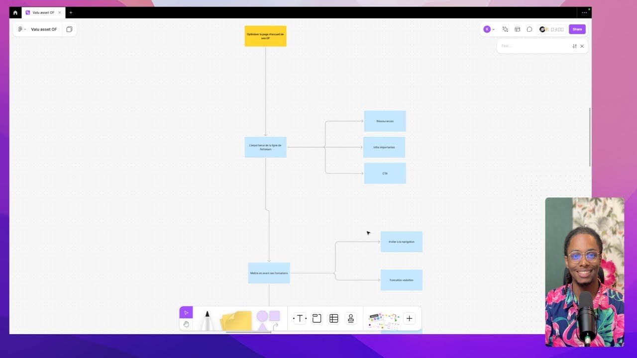Activate the hand pan tool

point(186,324)
